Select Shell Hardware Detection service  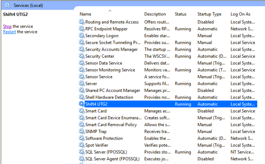point(109,97)
